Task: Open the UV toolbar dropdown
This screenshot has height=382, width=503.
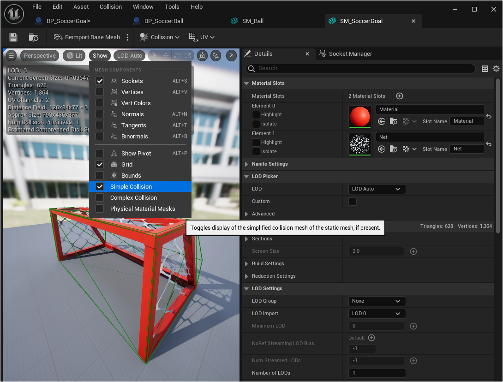Action: [x=202, y=37]
